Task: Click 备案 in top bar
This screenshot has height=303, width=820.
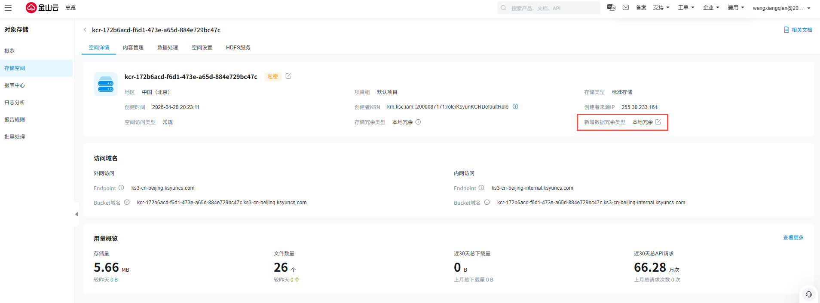Action: pos(641,8)
